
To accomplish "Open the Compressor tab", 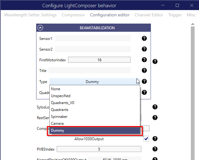I will [73, 15].
